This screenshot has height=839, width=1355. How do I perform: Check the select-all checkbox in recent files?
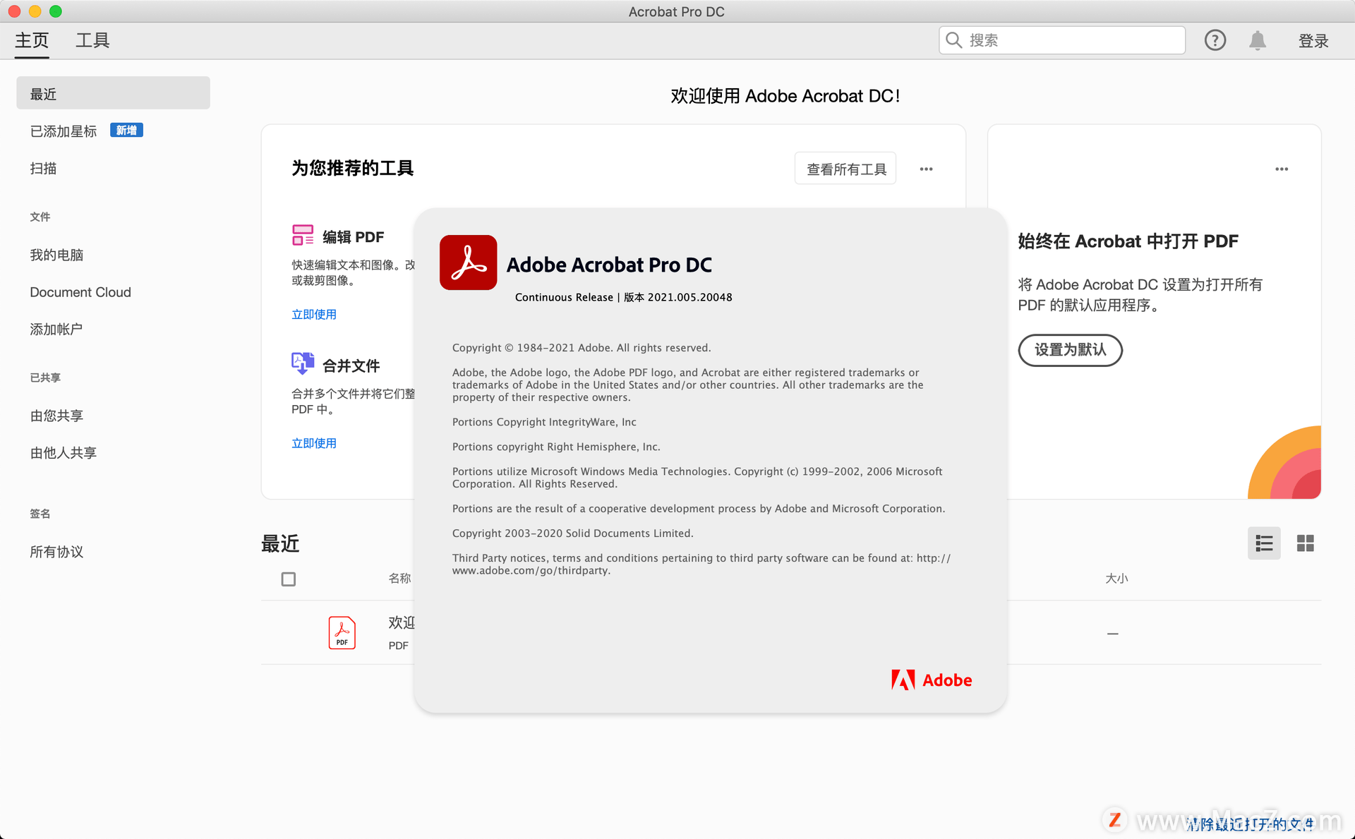tap(289, 579)
